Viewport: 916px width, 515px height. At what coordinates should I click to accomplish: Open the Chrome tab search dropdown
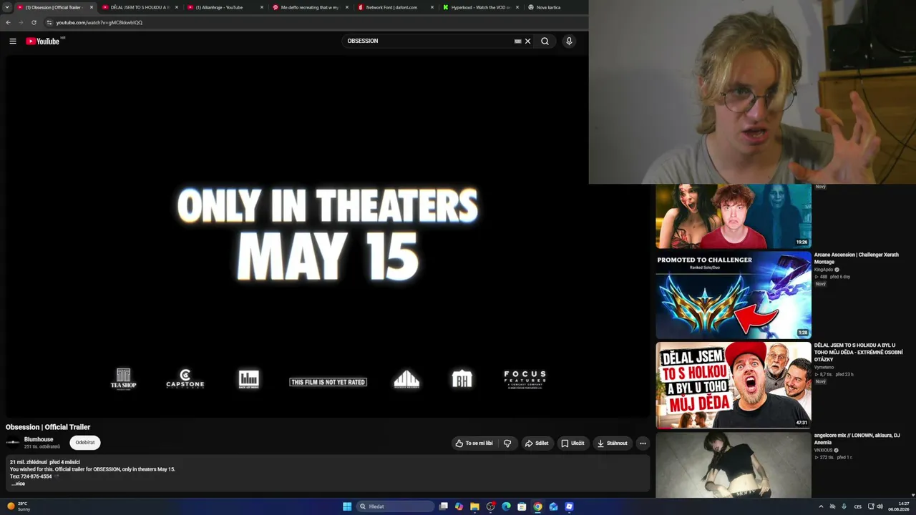pos(8,7)
